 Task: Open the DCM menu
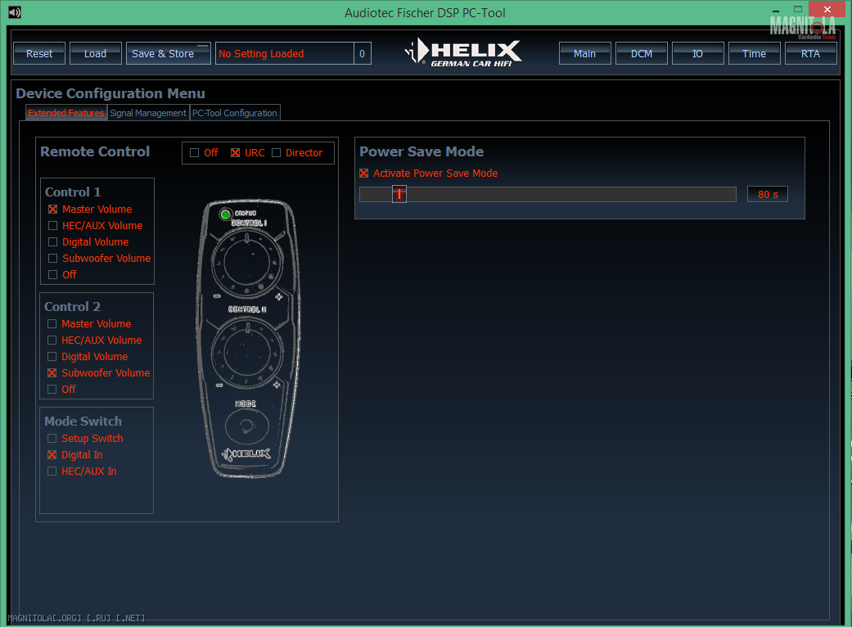641,53
